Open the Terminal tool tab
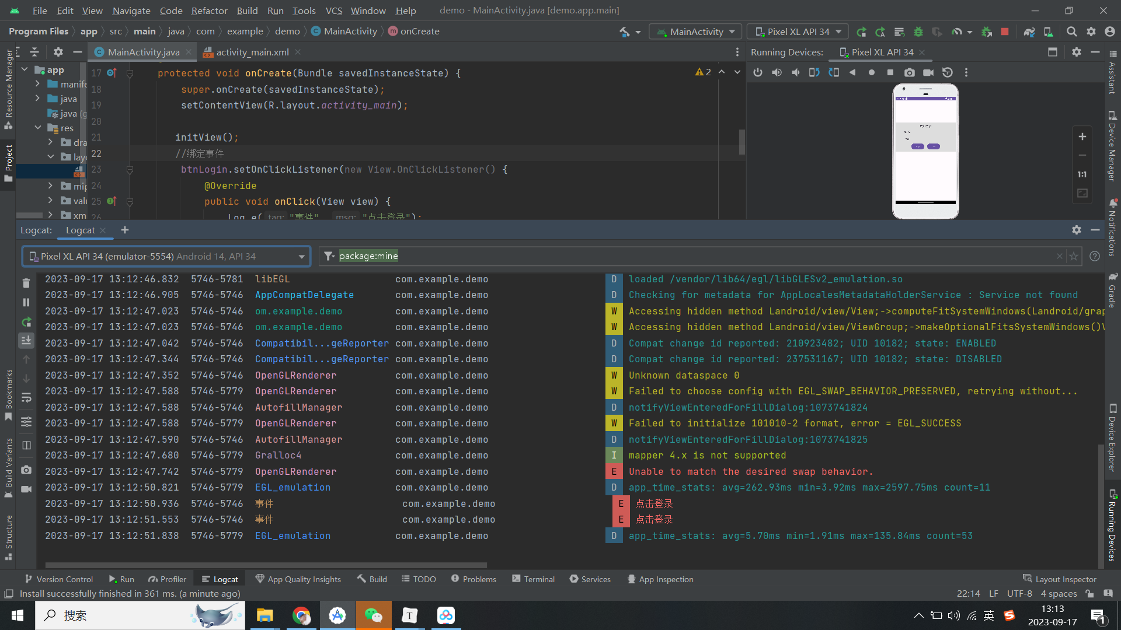This screenshot has width=1121, height=630. tap(533, 579)
